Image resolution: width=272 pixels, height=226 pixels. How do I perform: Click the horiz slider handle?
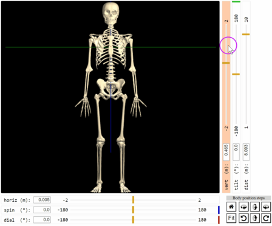[133, 200]
